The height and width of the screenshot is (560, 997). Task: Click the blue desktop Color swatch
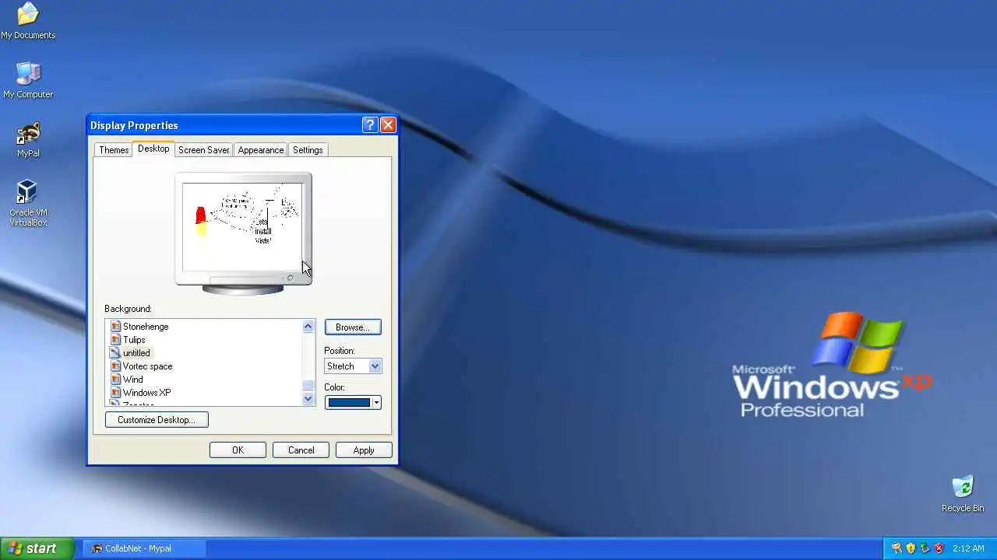pyautogui.click(x=349, y=403)
